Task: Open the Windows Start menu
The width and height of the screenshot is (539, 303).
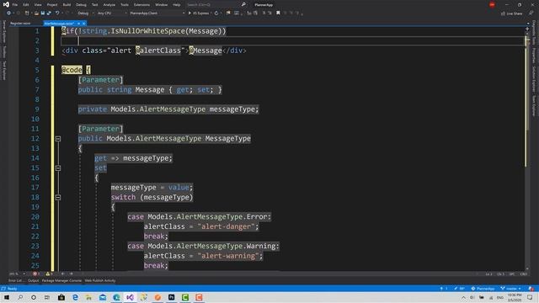Action: click(7, 297)
